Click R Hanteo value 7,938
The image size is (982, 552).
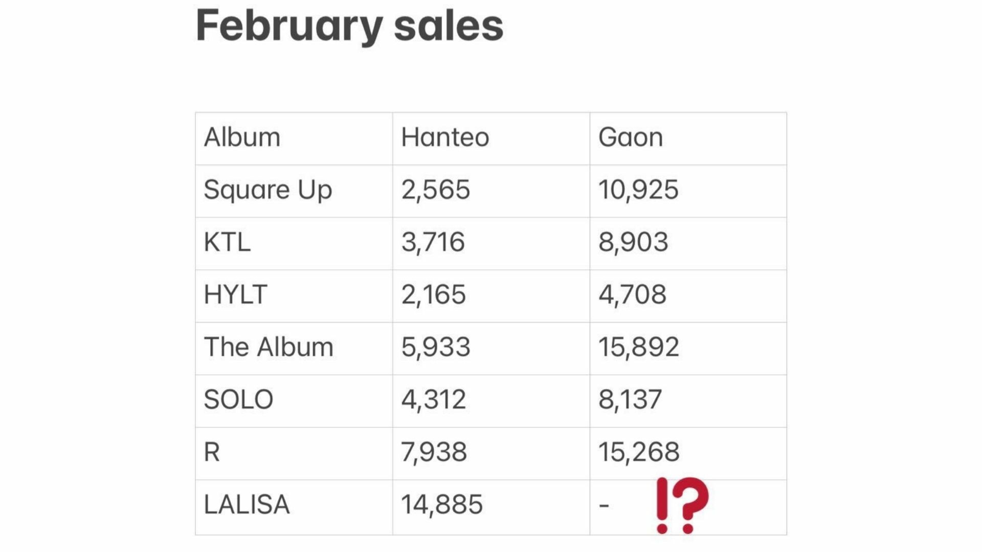[x=434, y=452]
